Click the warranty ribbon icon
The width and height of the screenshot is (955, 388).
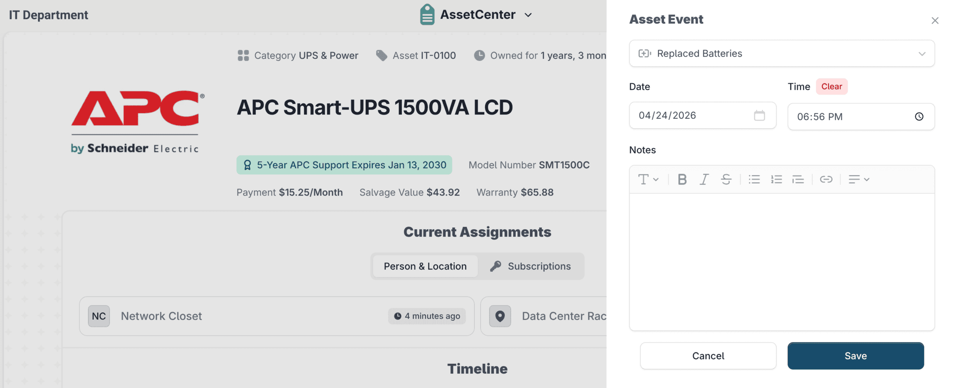pos(247,165)
